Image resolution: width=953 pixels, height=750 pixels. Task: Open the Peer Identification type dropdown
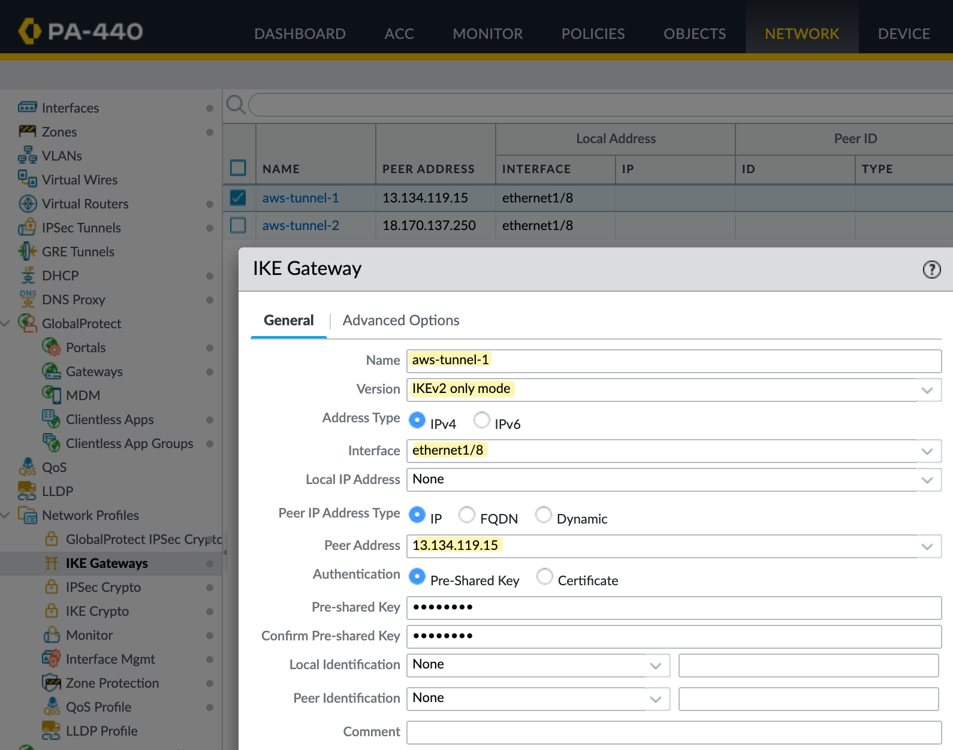(656, 699)
